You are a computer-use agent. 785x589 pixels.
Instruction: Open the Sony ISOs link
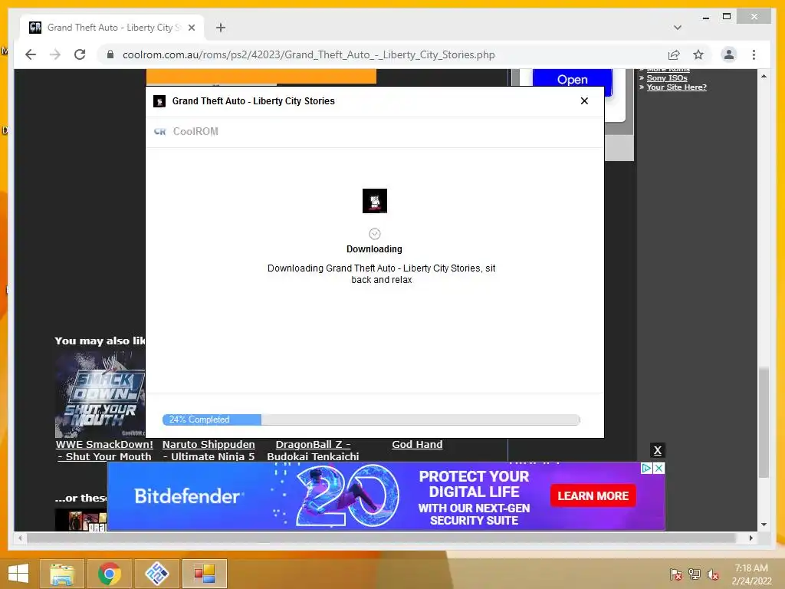click(x=667, y=77)
